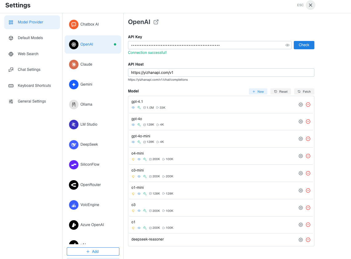351x259 pixels.
Task: Remove the o4-mini model
Action: pyautogui.click(x=308, y=156)
